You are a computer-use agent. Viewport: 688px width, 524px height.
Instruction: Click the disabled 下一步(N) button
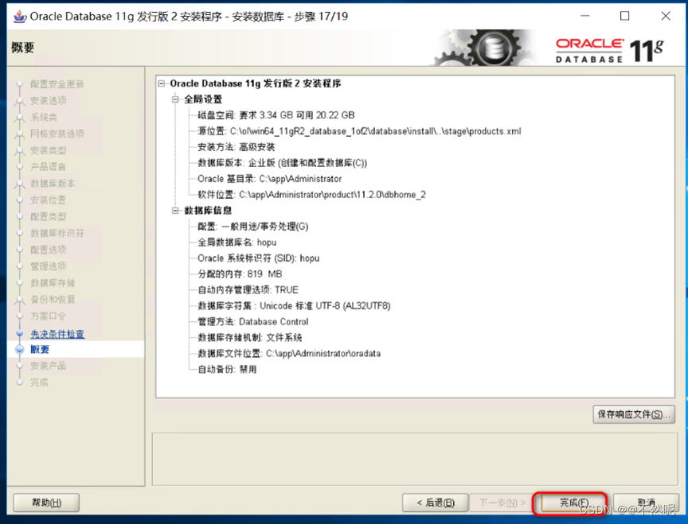click(x=502, y=503)
